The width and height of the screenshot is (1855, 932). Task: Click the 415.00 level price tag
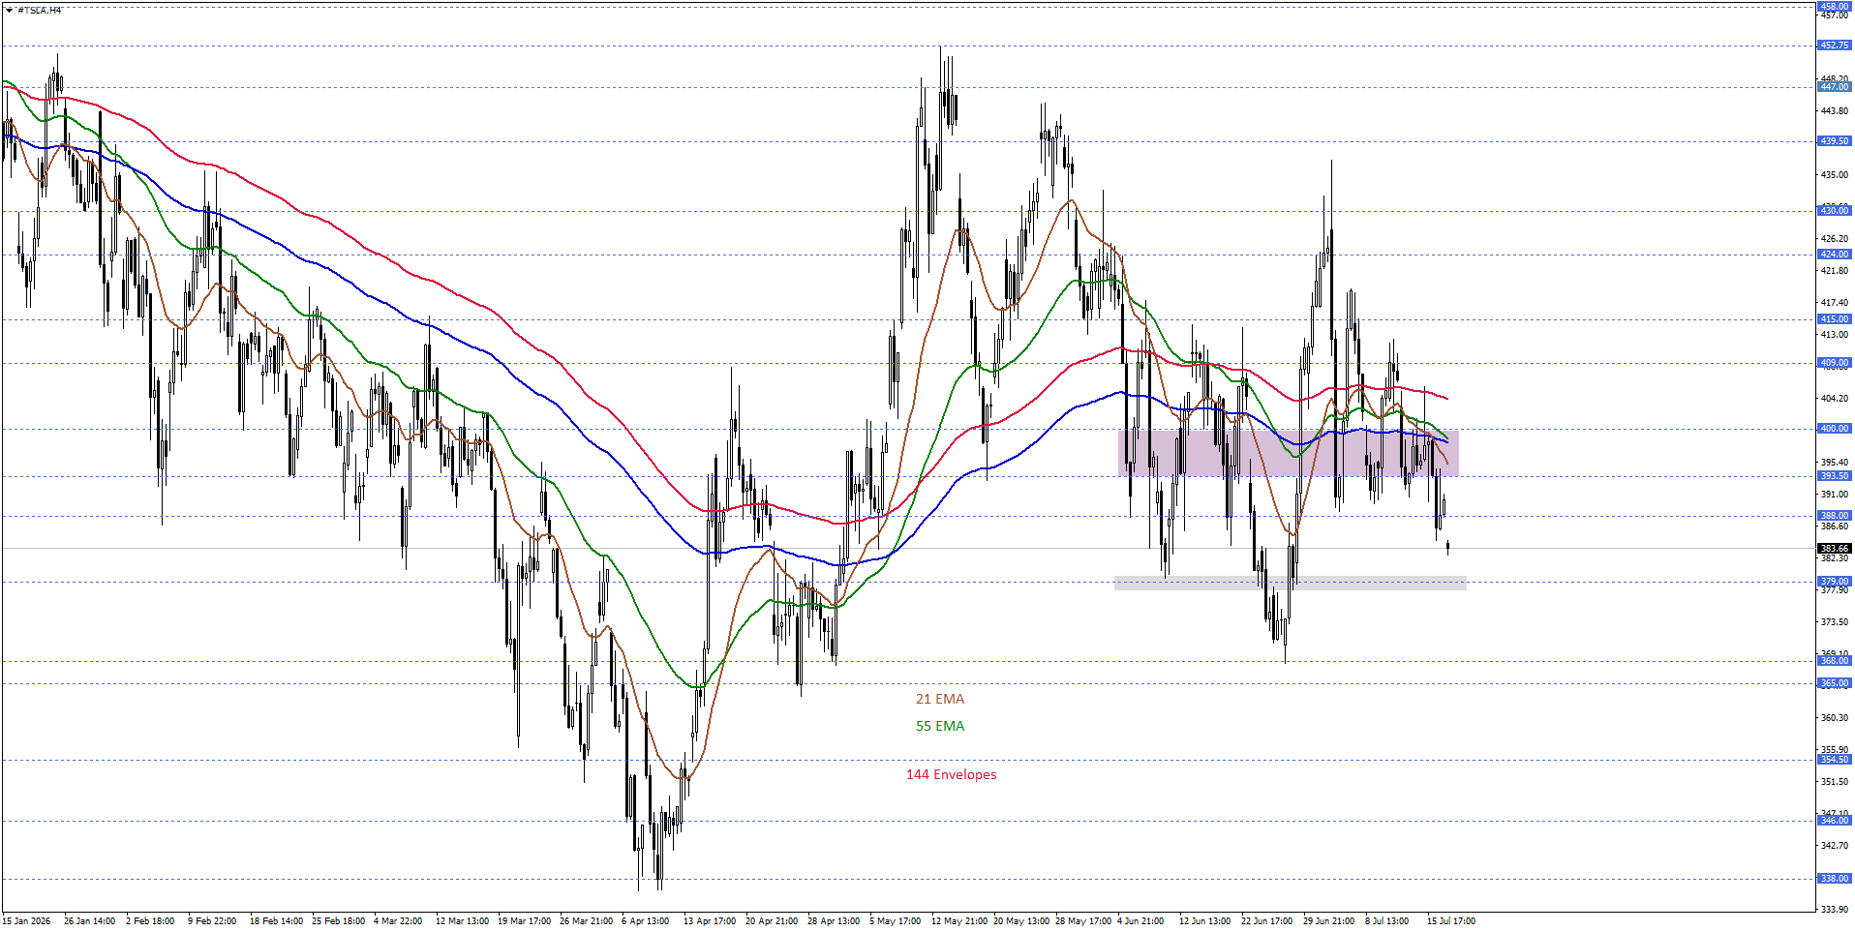coord(1835,319)
